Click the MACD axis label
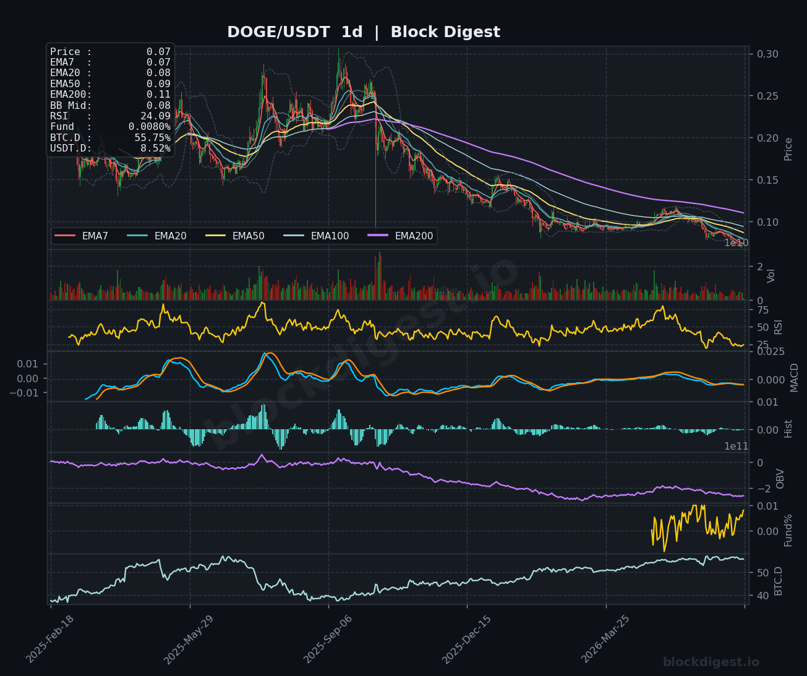Viewport: 807px width, 676px height. pyautogui.click(x=795, y=377)
